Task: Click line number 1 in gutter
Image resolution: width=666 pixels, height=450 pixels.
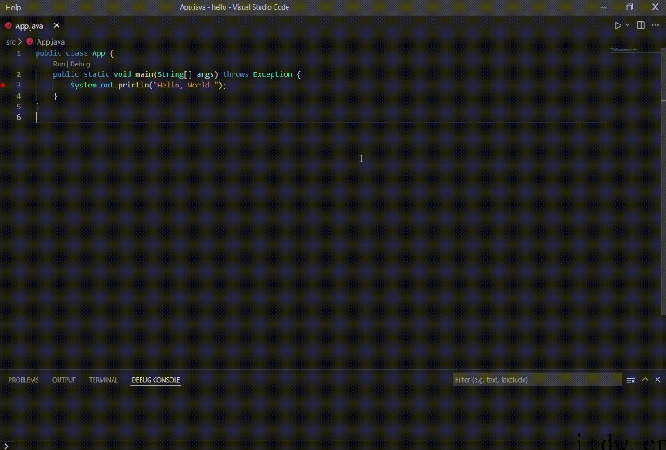Action: [18, 53]
